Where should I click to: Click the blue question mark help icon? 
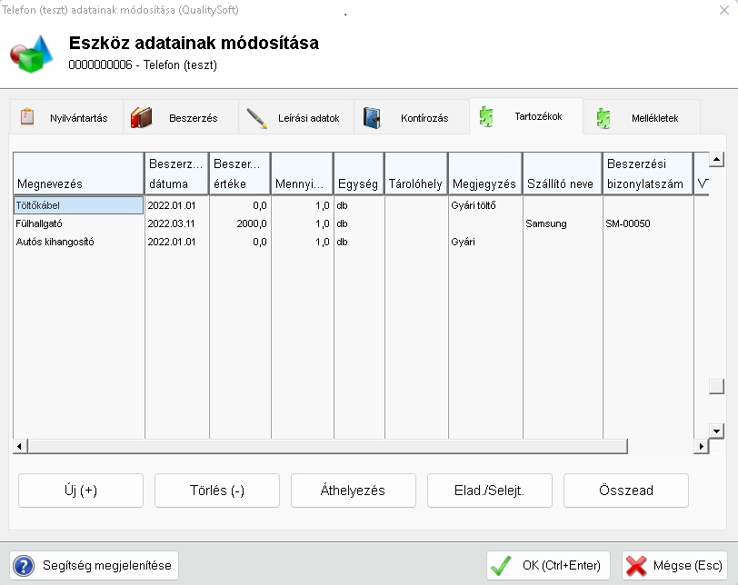pyautogui.click(x=24, y=565)
